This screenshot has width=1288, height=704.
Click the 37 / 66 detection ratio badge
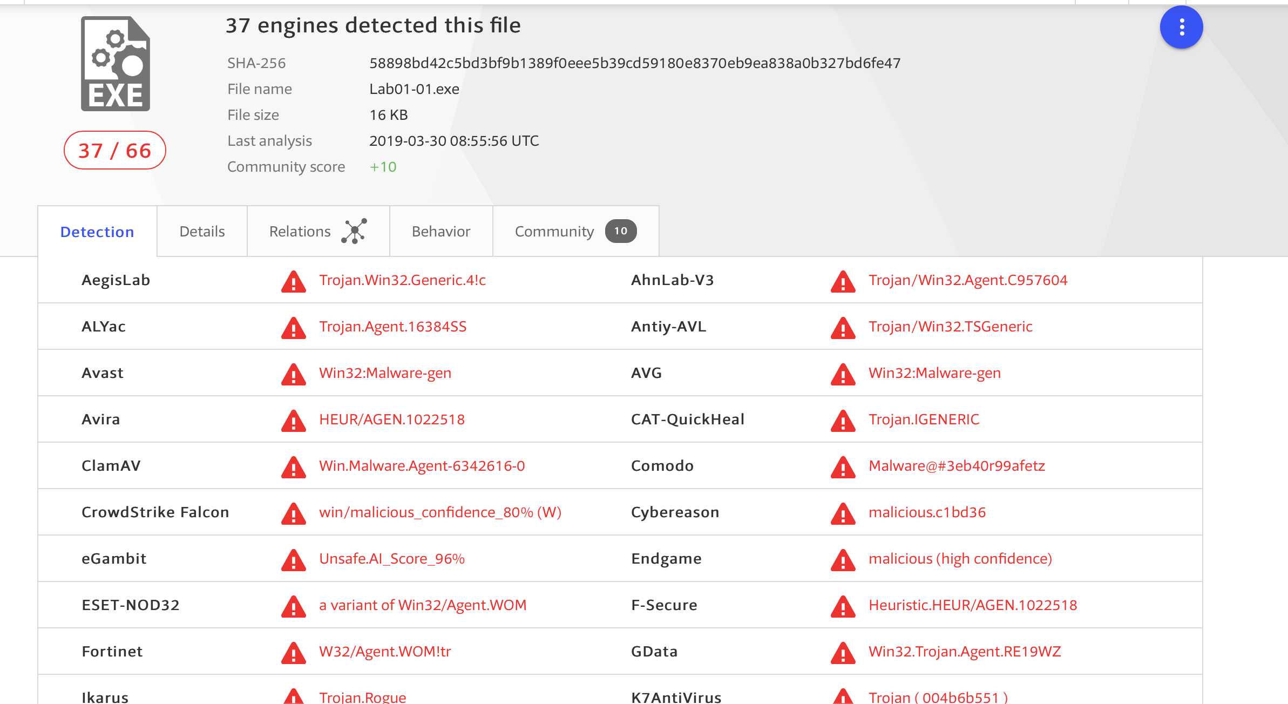click(114, 151)
